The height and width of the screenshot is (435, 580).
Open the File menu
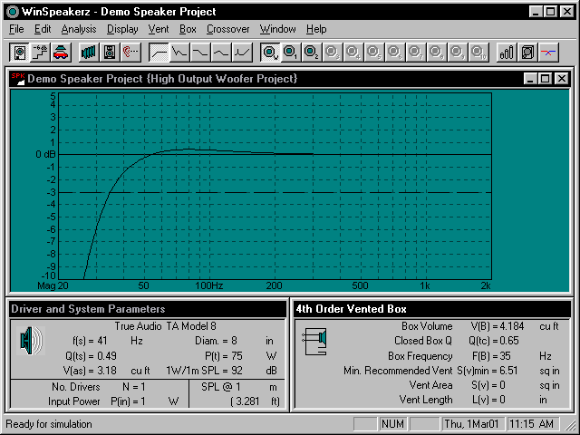(x=16, y=29)
